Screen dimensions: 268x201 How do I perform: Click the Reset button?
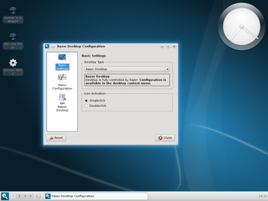click(x=56, y=138)
